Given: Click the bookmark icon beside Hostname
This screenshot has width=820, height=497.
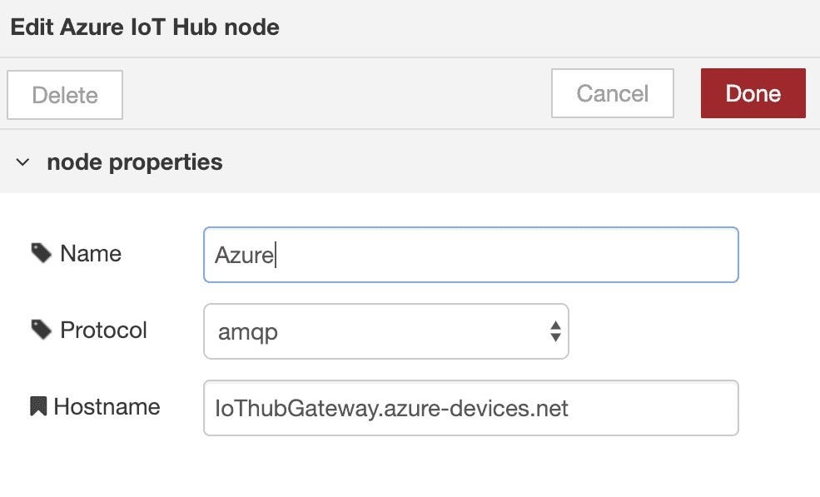Looking at the screenshot, I should pos(38,406).
